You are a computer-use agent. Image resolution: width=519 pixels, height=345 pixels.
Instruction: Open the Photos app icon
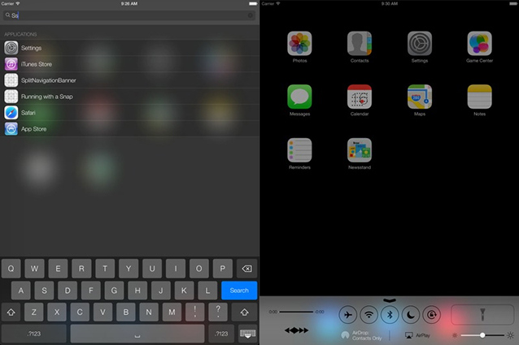[x=299, y=44]
